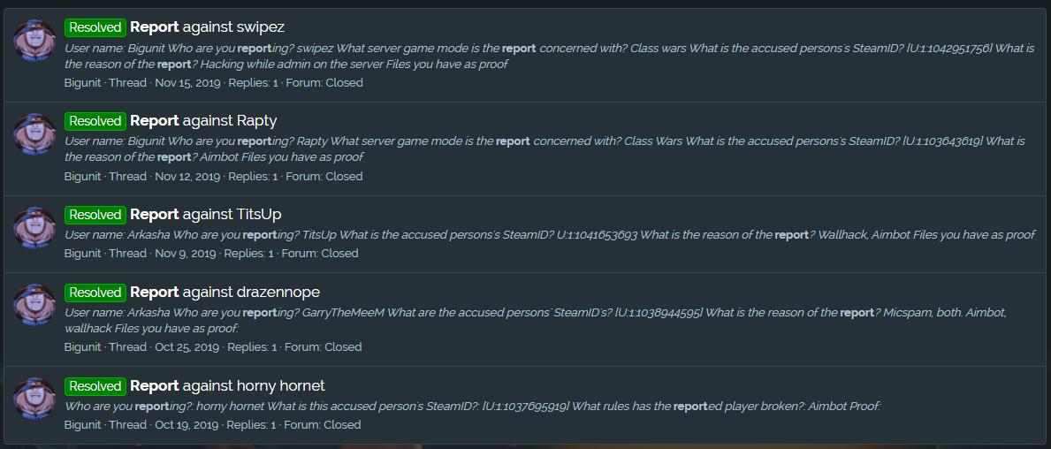The image size is (1051, 449).
Task: Click the Resolved label on swipez report
Action: (x=95, y=27)
